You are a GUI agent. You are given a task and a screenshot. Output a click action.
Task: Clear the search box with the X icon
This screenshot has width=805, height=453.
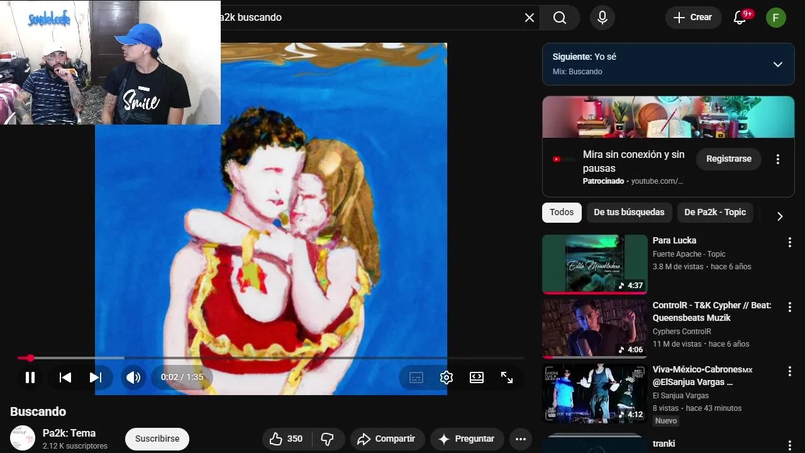coord(530,18)
